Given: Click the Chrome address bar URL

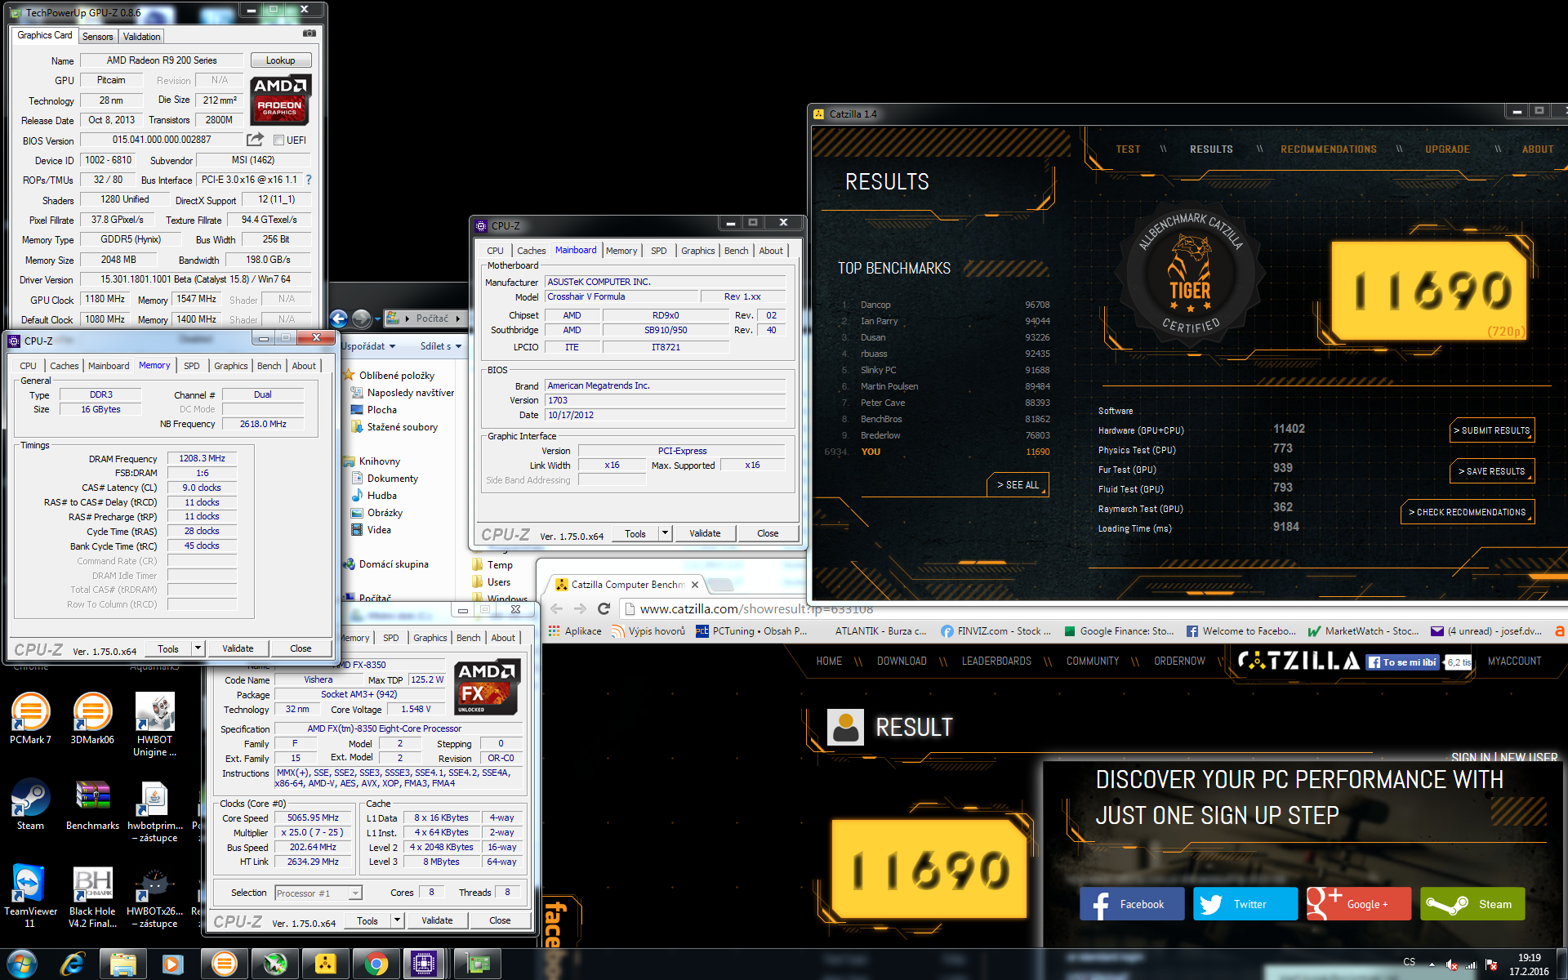Looking at the screenshot, I should tap(756, 608).
